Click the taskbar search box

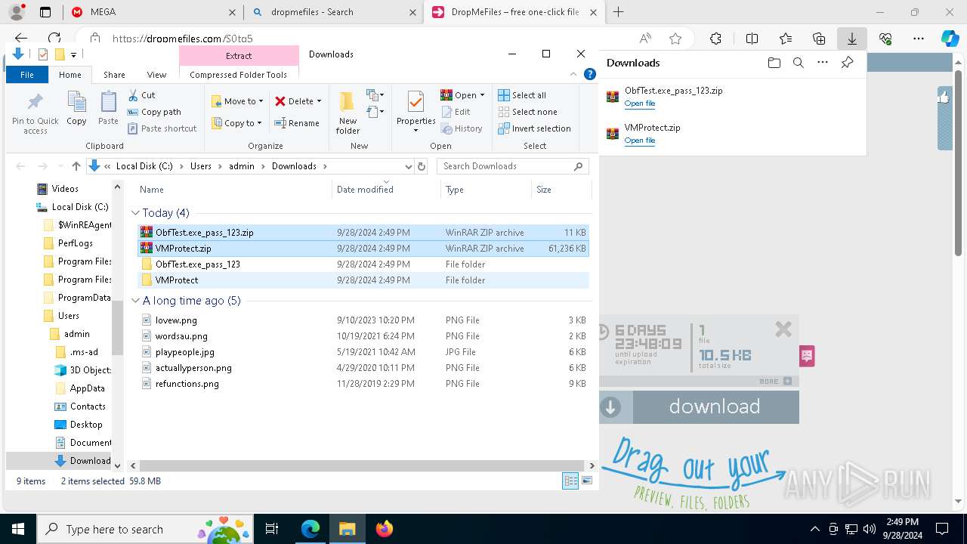(x=147, y=529)
